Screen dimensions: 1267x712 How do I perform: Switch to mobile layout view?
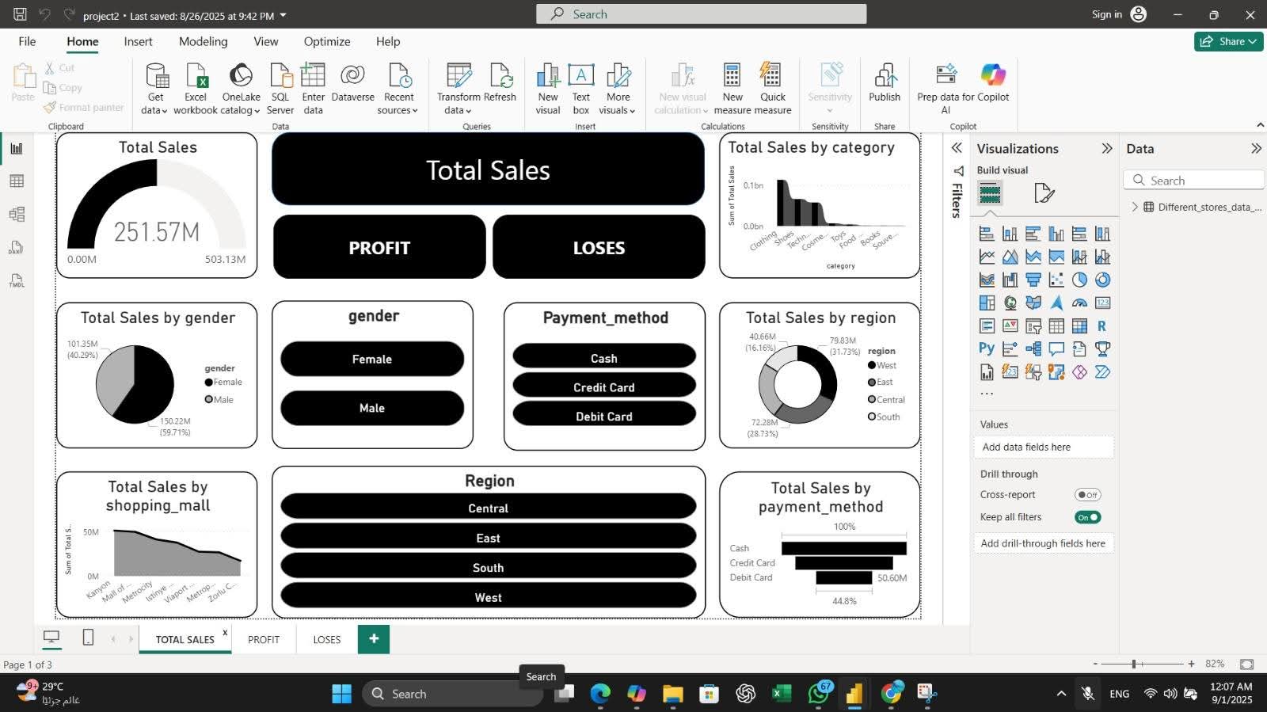tap(89, 638)
